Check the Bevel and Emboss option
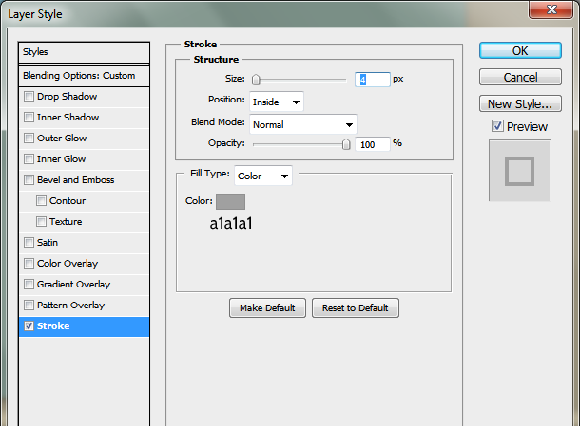This screenshot has height=426, width=580. coord(29,180)
